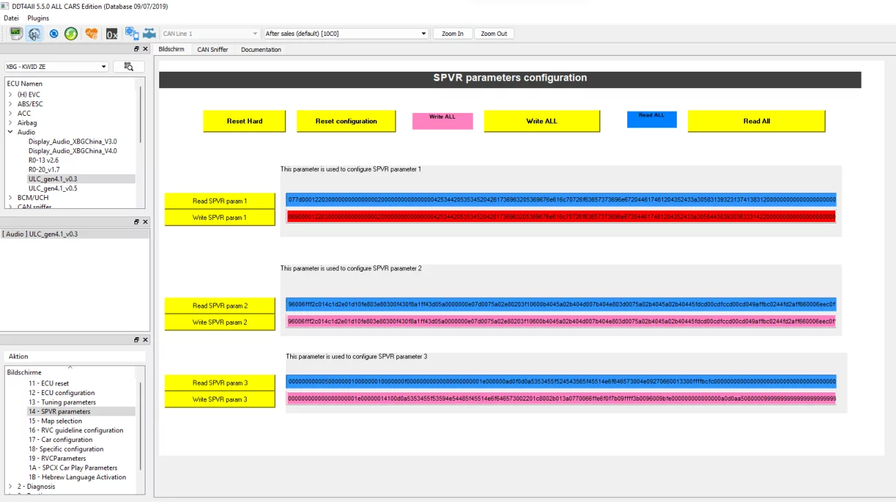Select 15 - Map selection in screen list
This screenshot has width=896, height=502.
tap(61, 421)
